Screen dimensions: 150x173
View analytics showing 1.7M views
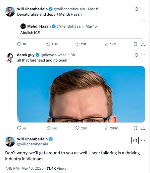point(111,44)
